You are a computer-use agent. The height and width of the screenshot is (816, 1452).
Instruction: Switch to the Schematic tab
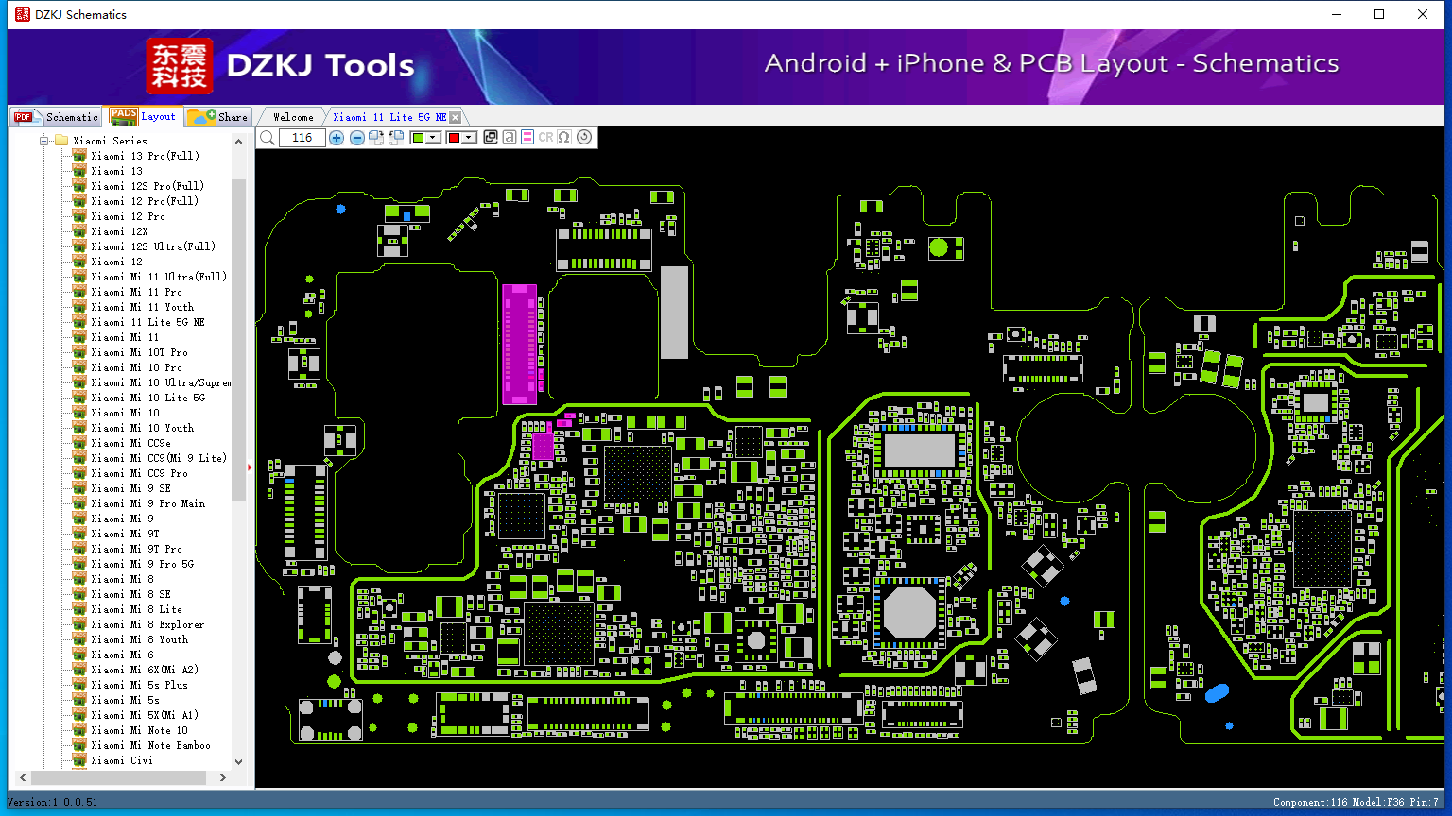pyautogui.click(x=57, y=116)
